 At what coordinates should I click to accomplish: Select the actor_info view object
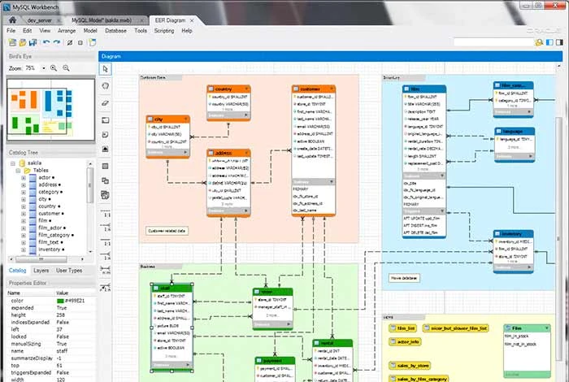[x=405, y=341]
